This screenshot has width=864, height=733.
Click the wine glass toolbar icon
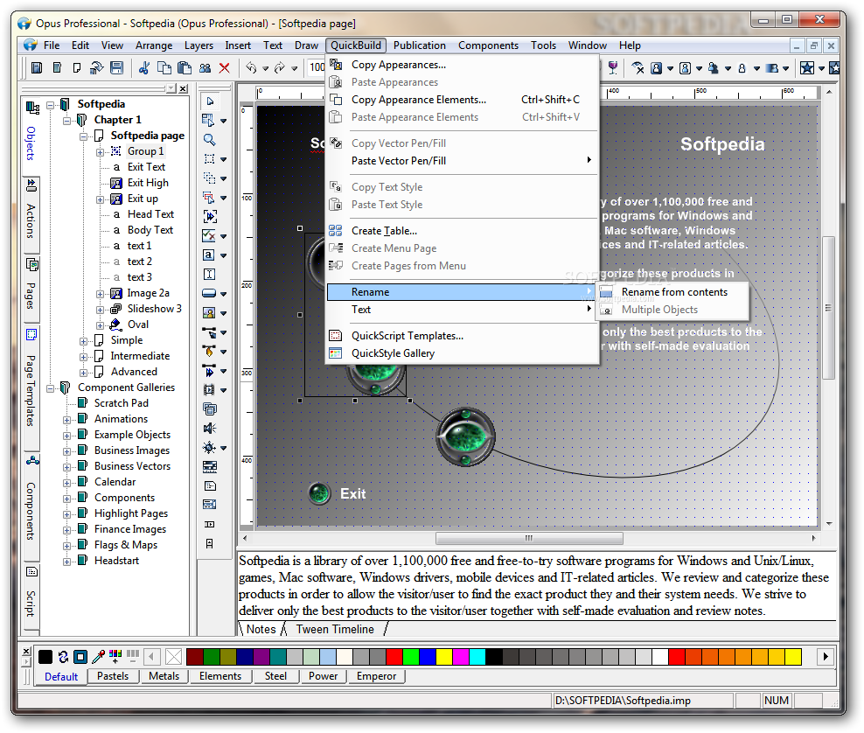coord(613,67)
